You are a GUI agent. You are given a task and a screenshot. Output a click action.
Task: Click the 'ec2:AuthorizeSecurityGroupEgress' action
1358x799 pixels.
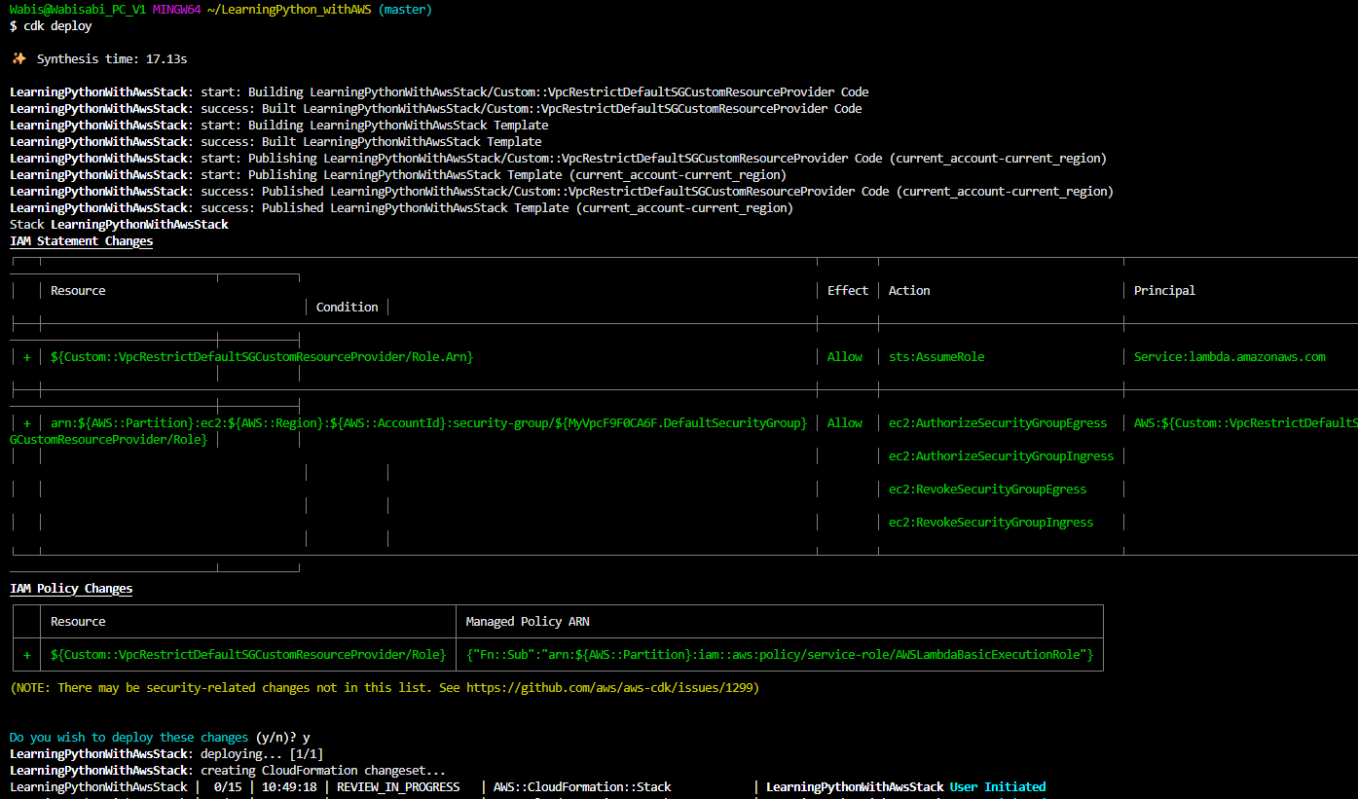point(998,423)
